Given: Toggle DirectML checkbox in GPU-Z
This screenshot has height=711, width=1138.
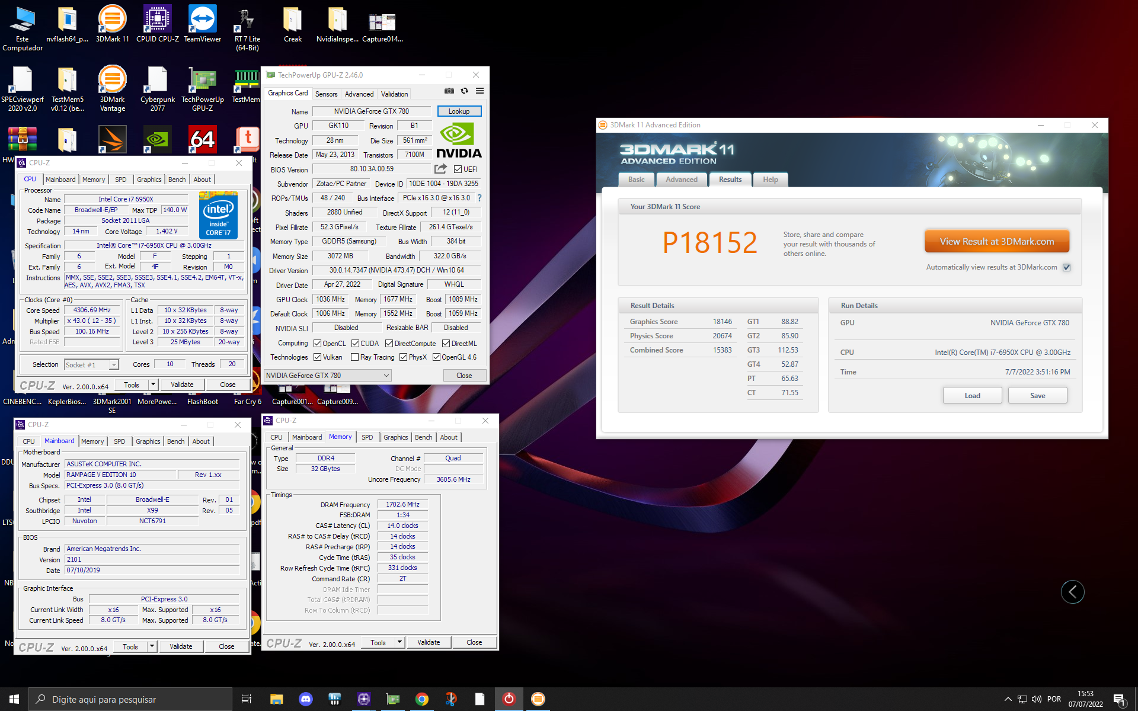Looking at the screenshot, I should [446, 344].
